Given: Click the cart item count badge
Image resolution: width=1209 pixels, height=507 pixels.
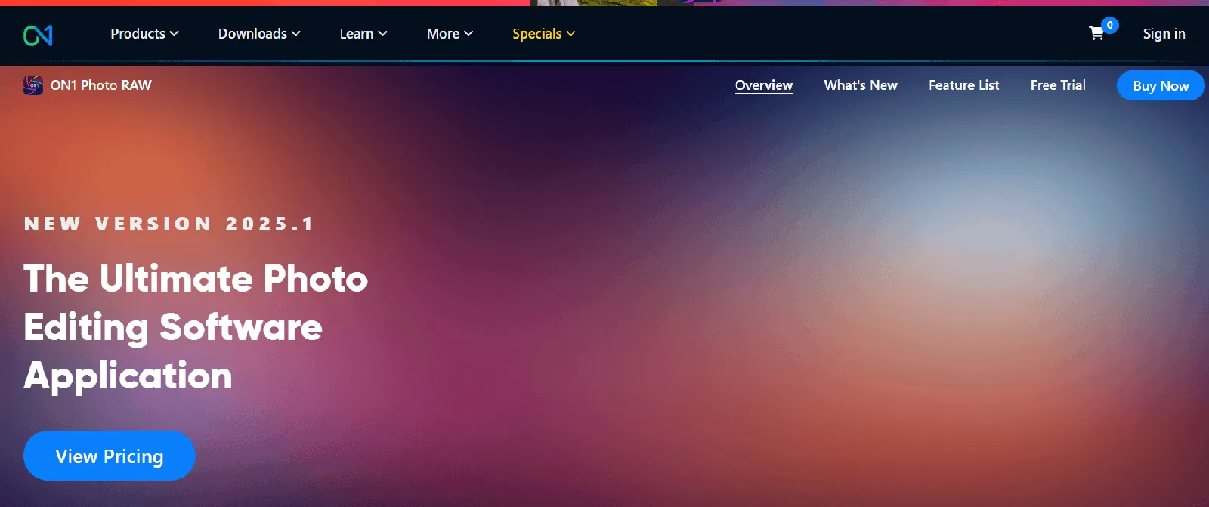Looking at the screenshot, I should pyautogui.click(x=1109, y=25).
